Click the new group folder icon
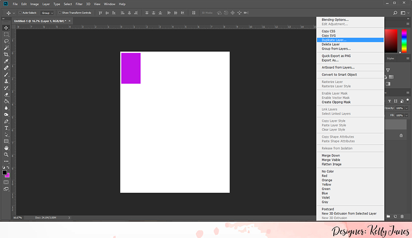 388,216
